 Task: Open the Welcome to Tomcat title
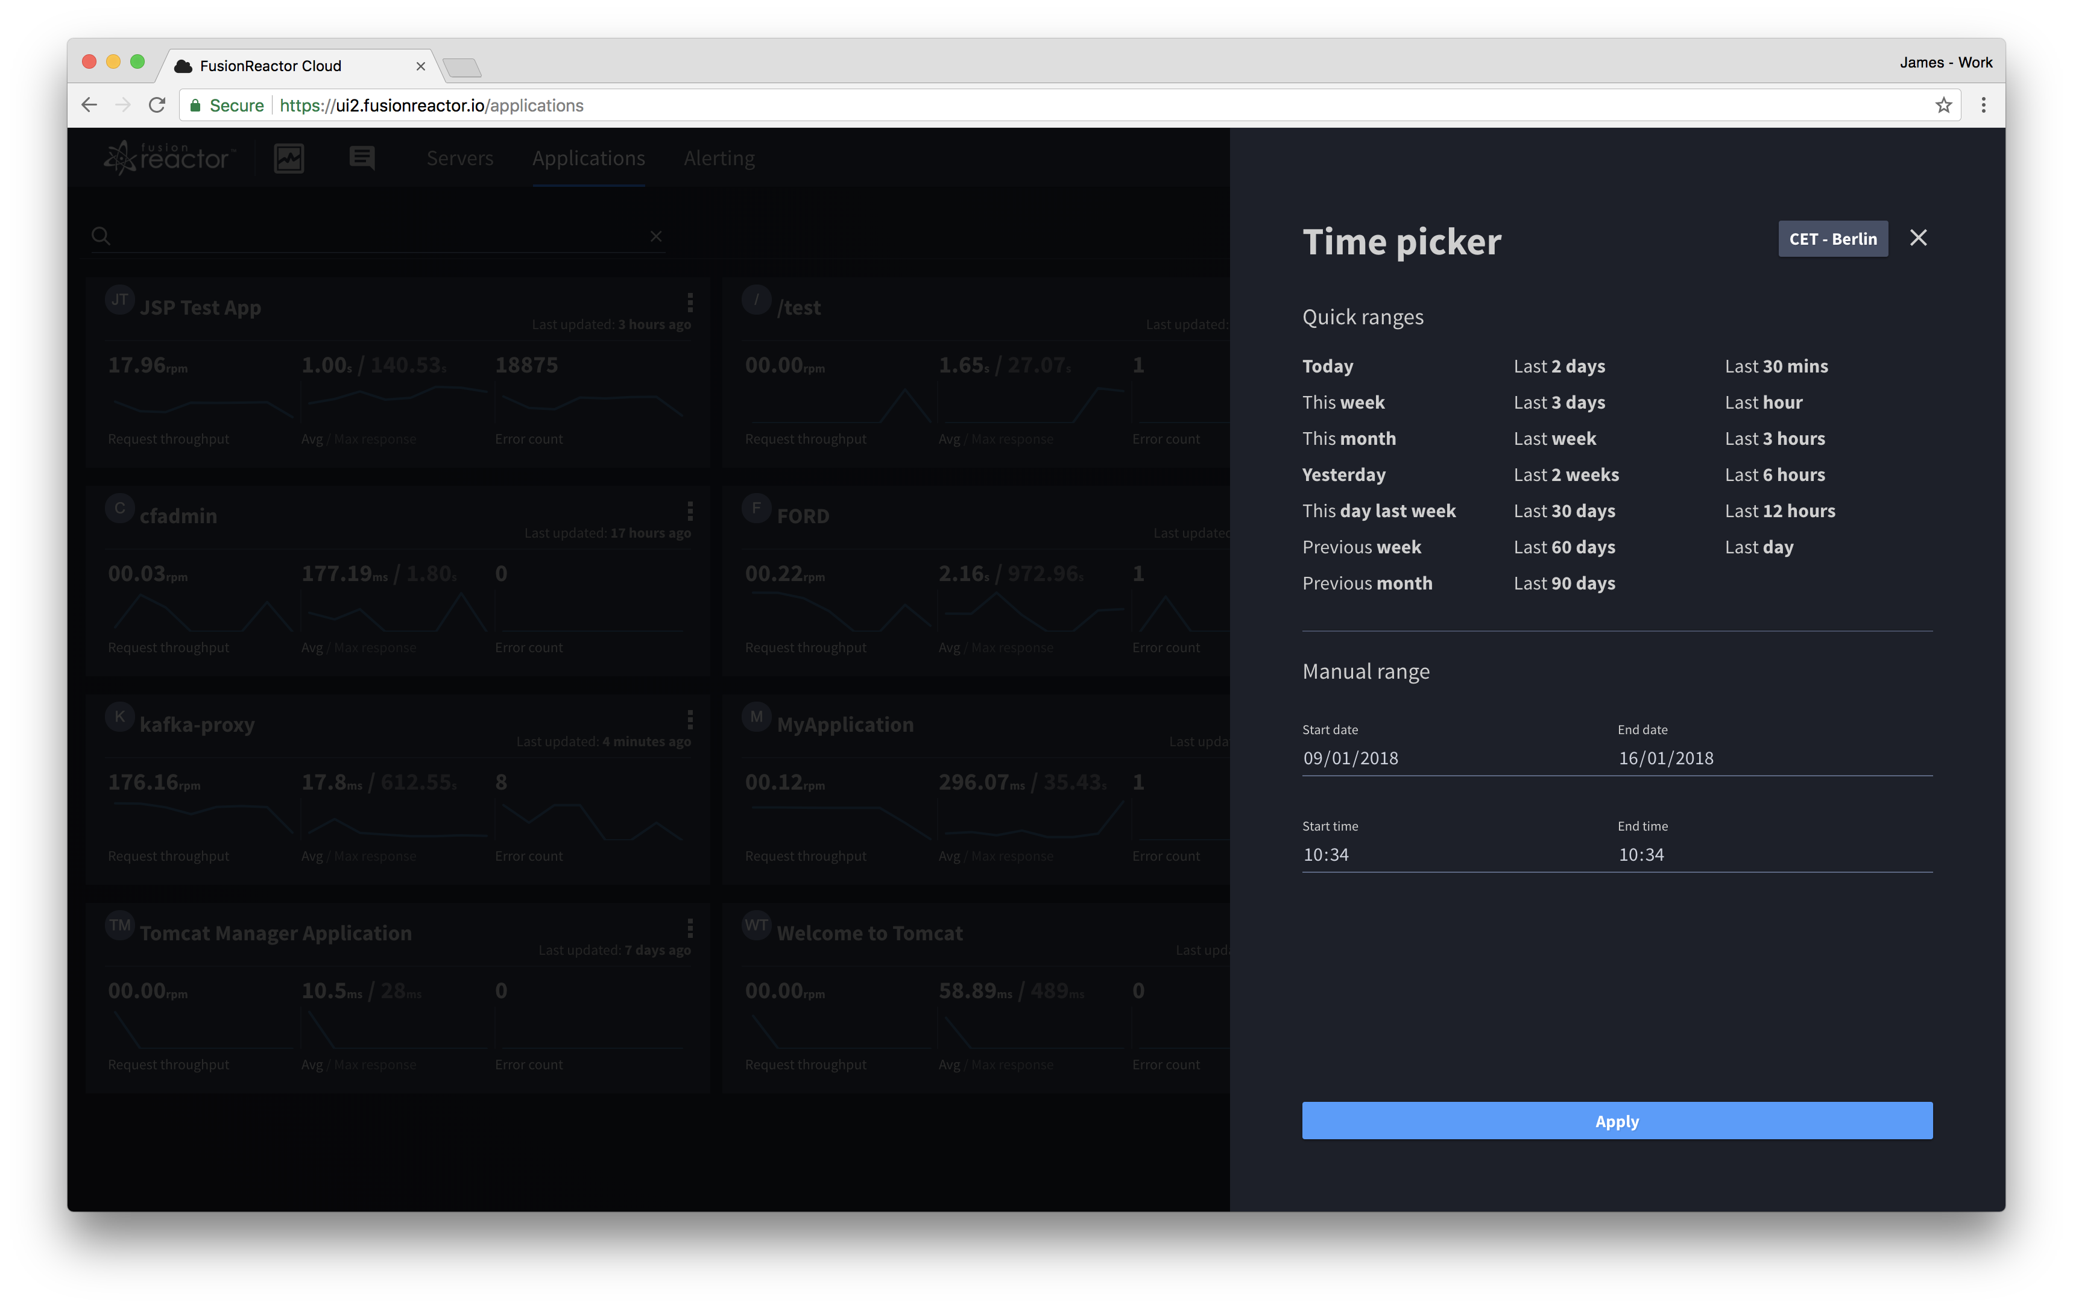tap(869, 933)
